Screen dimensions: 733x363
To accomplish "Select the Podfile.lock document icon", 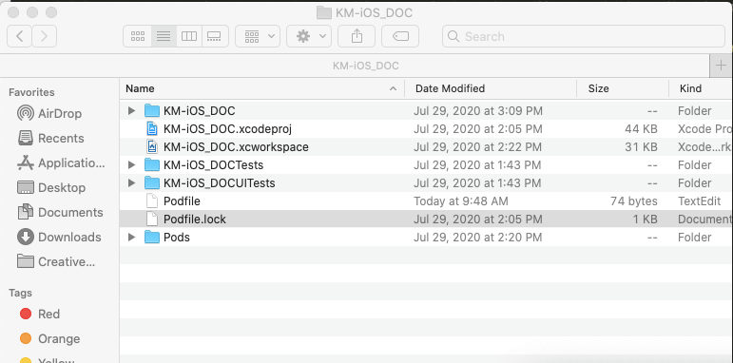I will coord(152,219).
